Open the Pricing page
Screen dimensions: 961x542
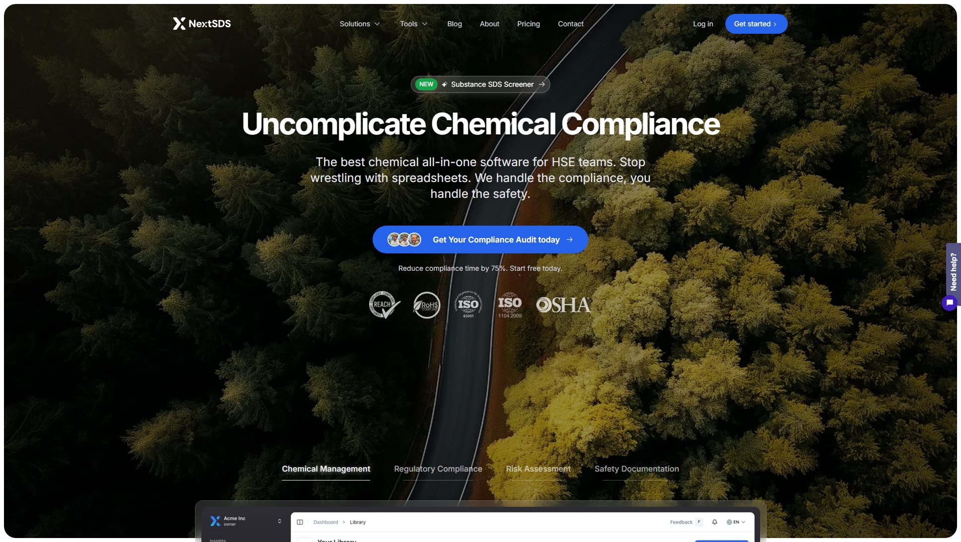coord(528,24)
